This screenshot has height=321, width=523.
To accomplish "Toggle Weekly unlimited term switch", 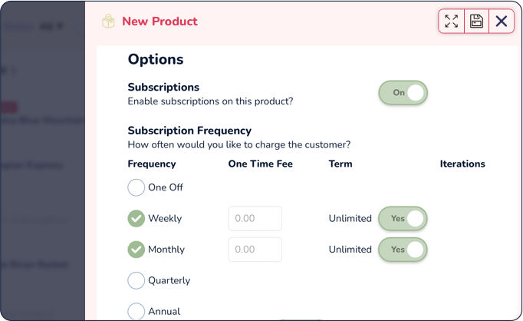I will click(403, 218).
